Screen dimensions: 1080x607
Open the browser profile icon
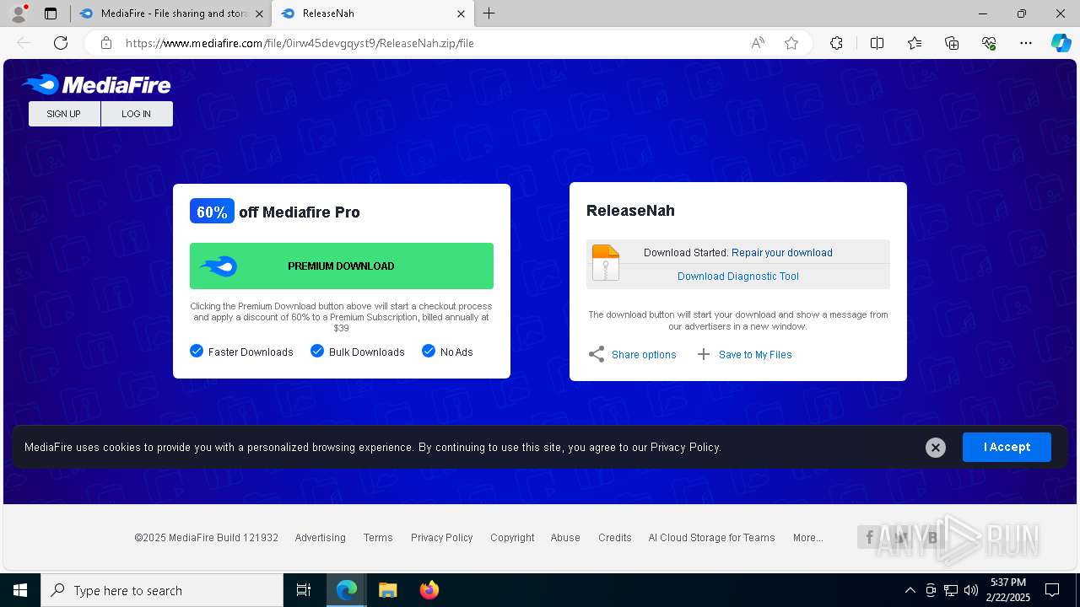pyautogui.click(x=19, y=13)
